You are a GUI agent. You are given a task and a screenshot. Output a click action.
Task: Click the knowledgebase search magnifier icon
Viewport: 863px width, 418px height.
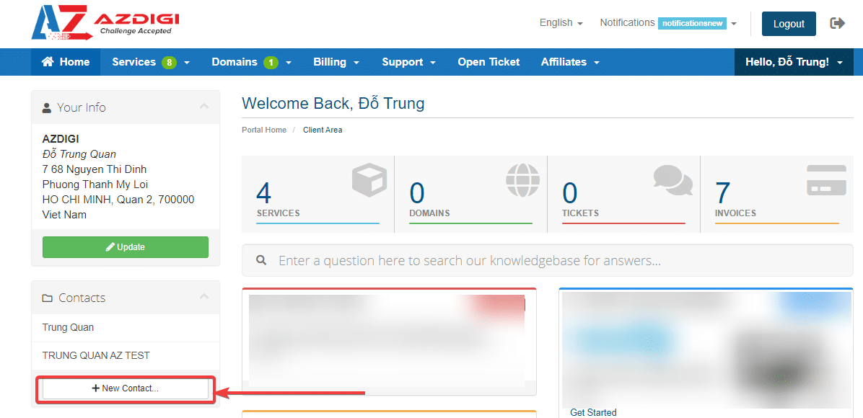[x=261, y=260]
